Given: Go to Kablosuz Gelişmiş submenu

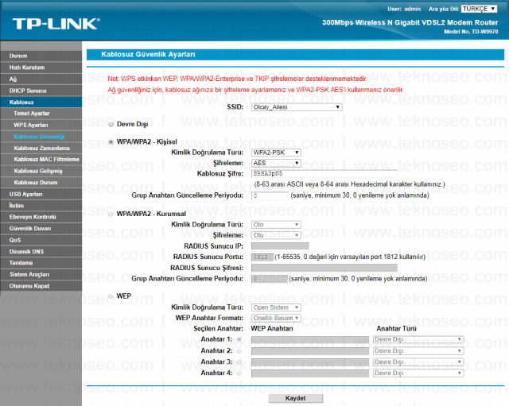Looking at the screenshot, I should coord(41,171).
